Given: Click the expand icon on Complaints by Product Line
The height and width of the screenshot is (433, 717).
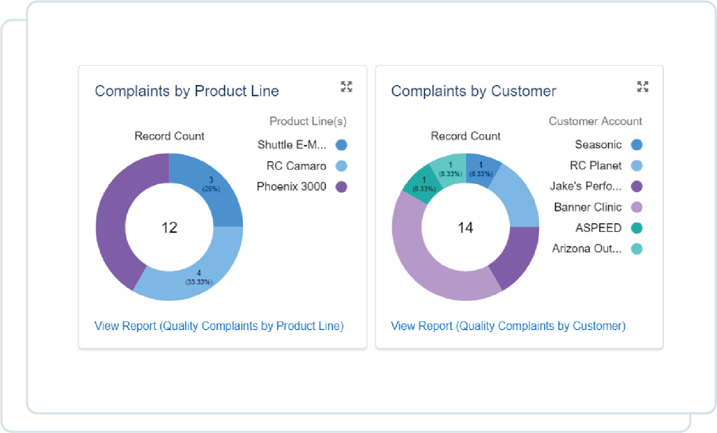Looking at the screenshot, I should click(x=347, y=86).
